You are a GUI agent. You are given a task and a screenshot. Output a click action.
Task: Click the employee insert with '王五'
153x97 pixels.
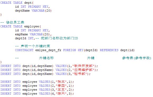[x=37, y=90]
